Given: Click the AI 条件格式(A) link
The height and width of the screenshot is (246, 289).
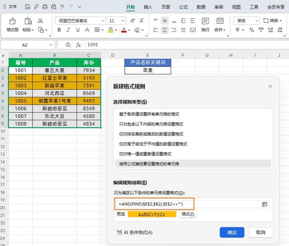Looking at the screenshot, I should tap(135, 232).
